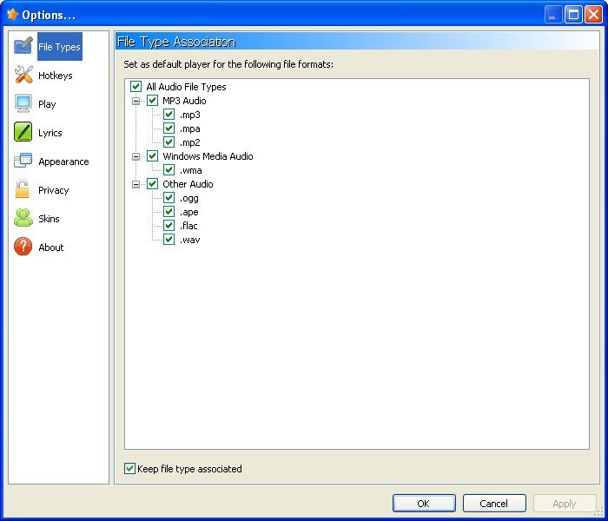Screen dimensions: 608x521
Task: Close the Options dialog
Action: click(x=593, y=15)
